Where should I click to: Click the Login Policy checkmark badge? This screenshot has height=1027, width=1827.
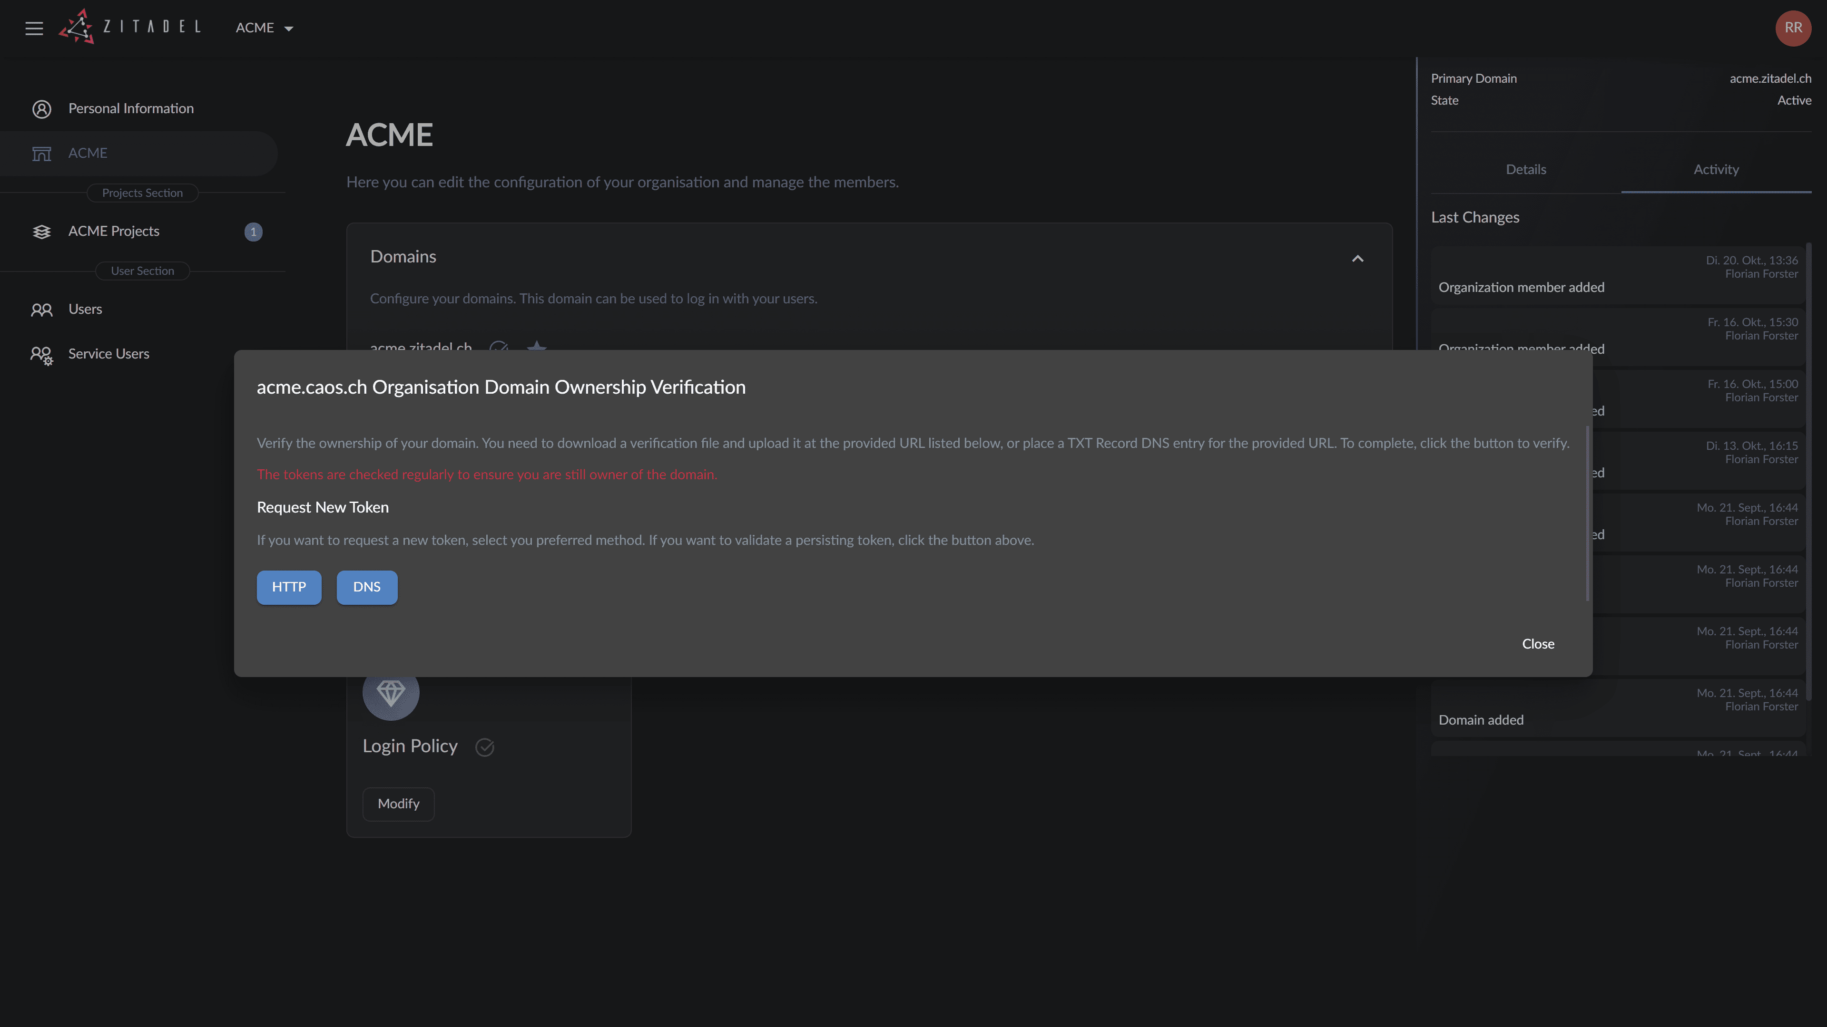click(x=484, y=747)
